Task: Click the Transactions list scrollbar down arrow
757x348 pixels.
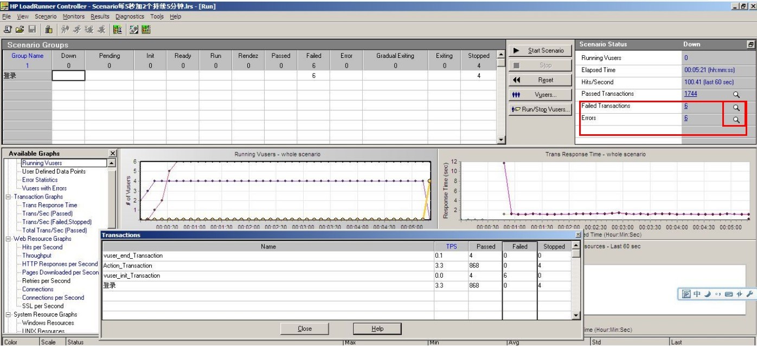Action: pos(576,316)
